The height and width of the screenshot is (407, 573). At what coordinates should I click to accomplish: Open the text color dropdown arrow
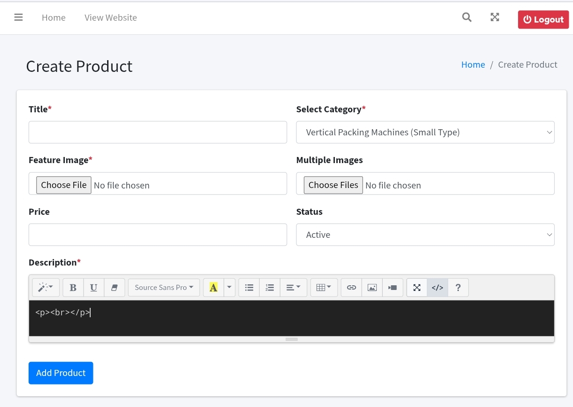(x=229, y=288)
